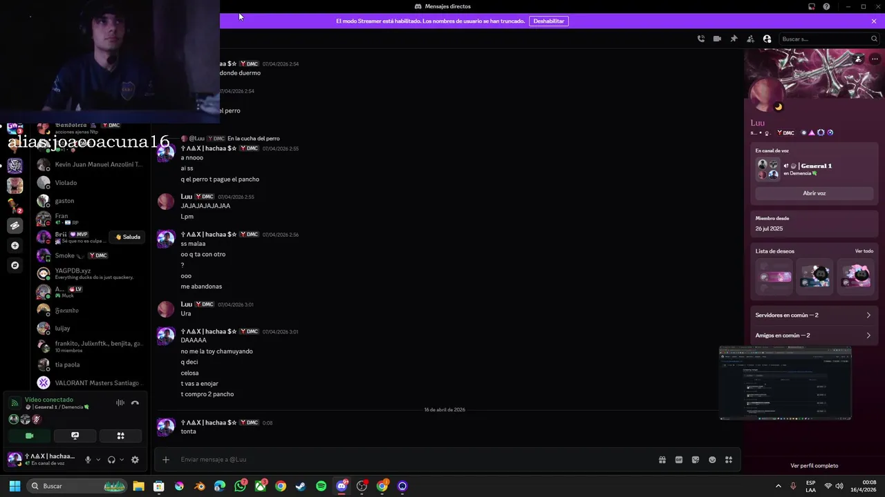The width and height of the screenshot is (885, 497).
Task: Open the gift icon in message bar
Action: coord(662,460)
